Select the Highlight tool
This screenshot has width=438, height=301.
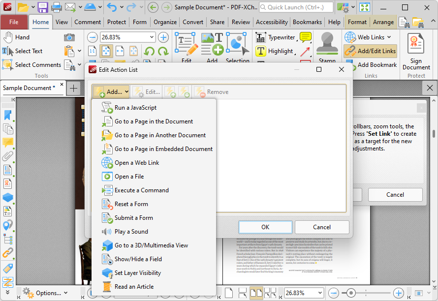(x=275, y=51)
